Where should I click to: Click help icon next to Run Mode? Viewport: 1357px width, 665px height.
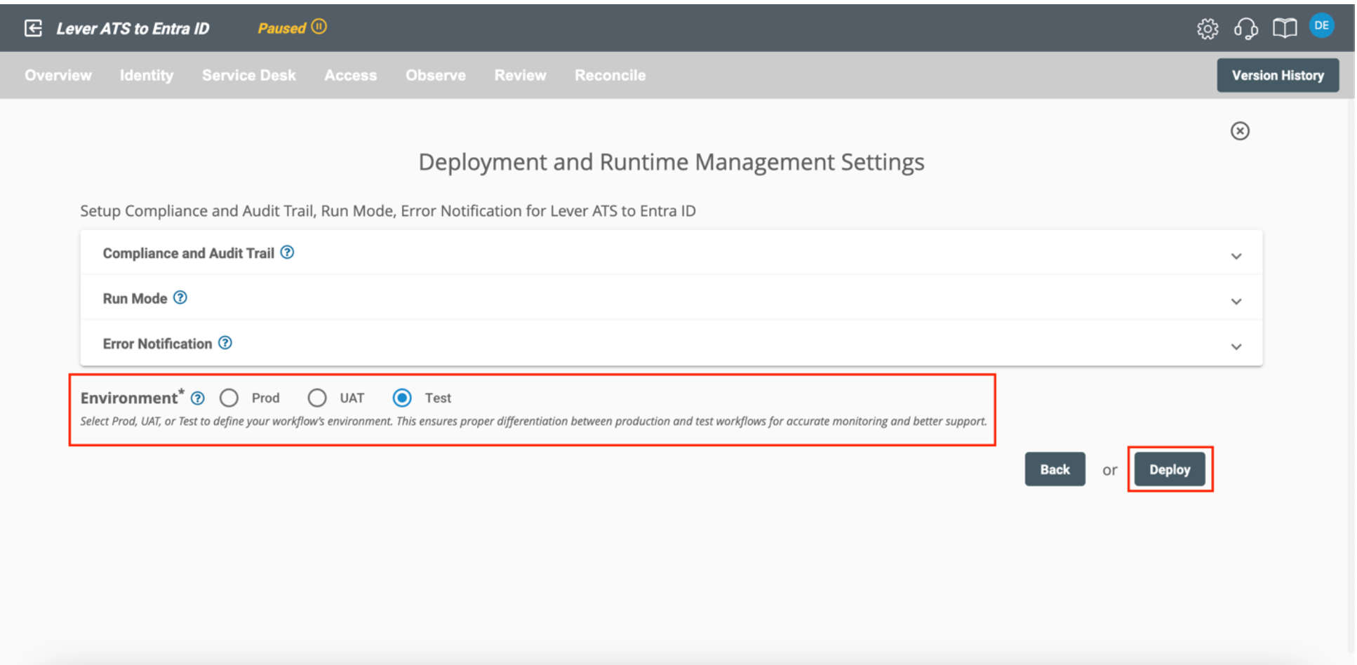pos(180,297)
